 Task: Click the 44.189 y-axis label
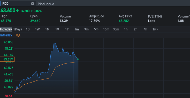pos(9,55)
